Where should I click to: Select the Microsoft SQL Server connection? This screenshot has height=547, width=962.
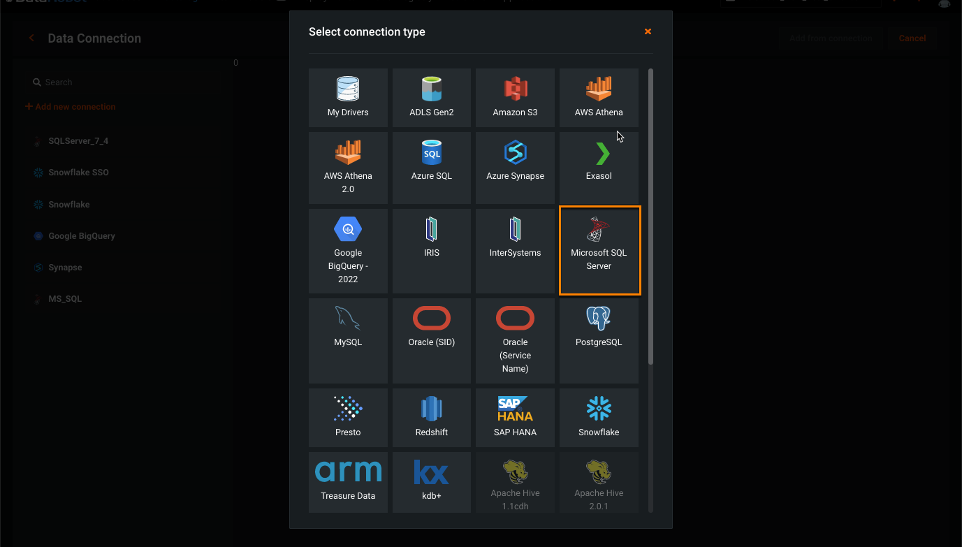click(599, 251)
